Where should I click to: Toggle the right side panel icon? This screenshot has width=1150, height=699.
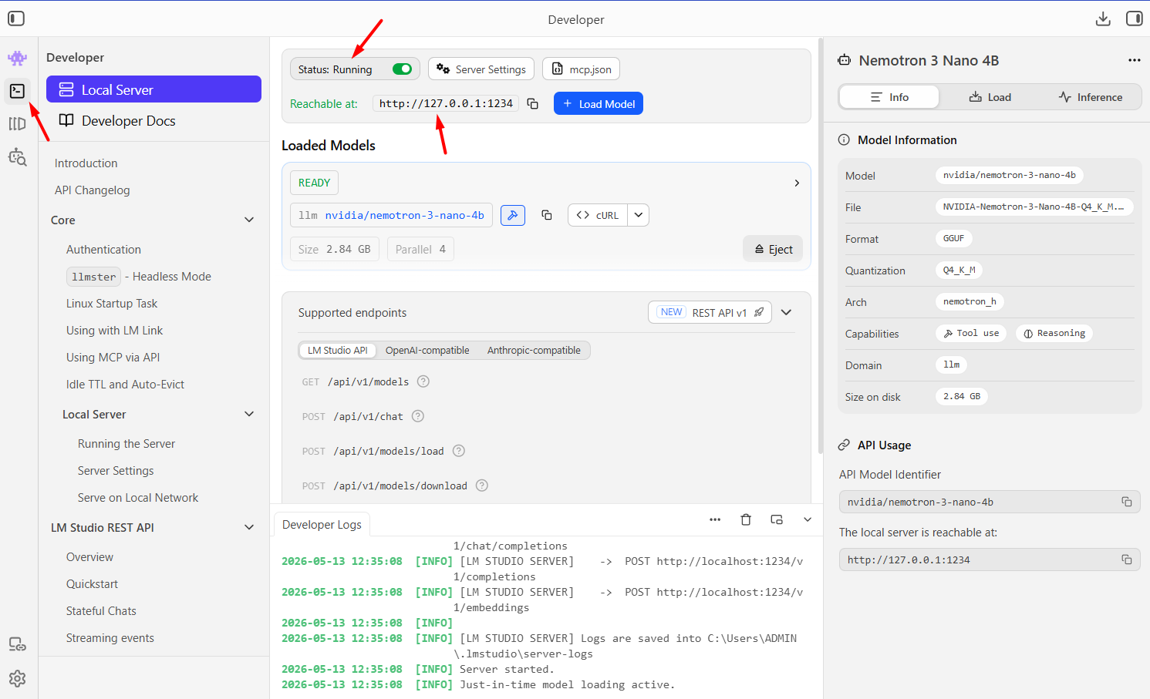(1134, 18)
